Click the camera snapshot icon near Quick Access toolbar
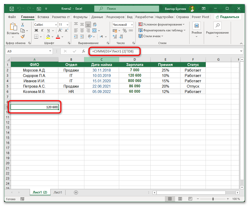The width and height of the screenshot is (249, 206). tap(39, 8)
